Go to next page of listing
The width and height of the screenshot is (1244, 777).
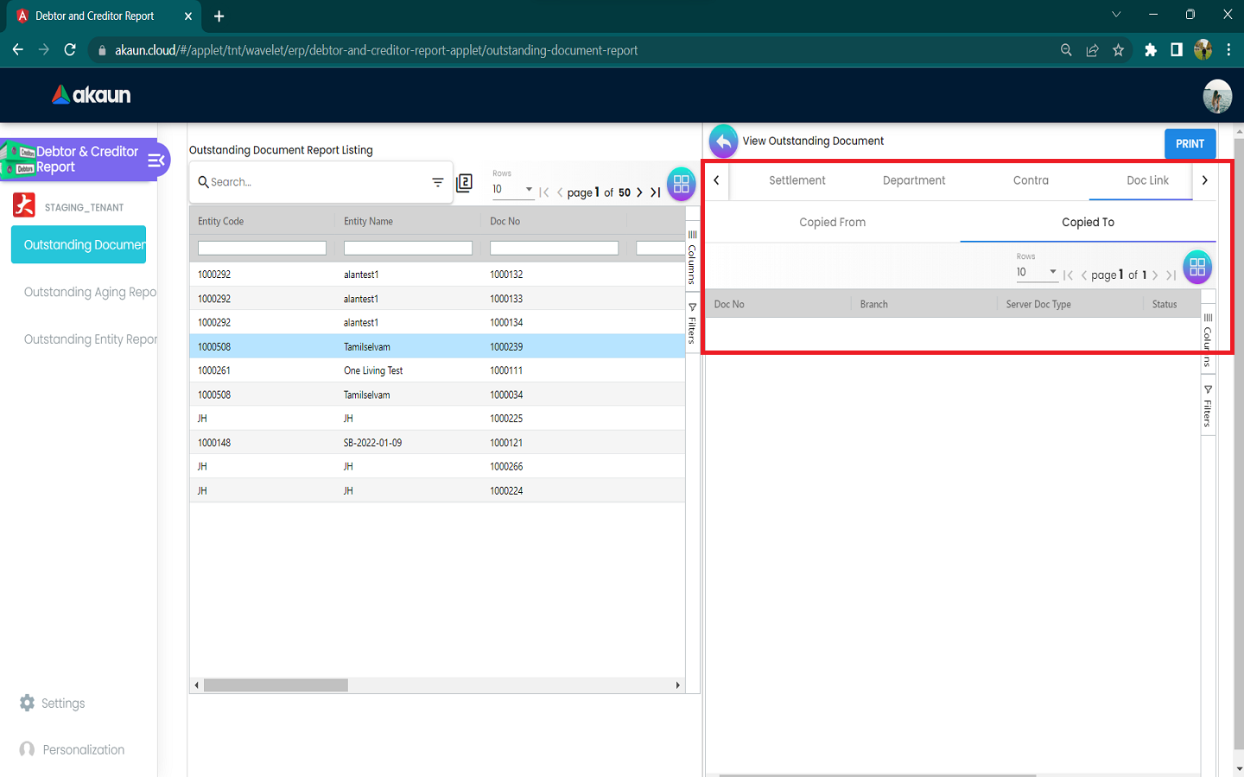tap(639, 193)
